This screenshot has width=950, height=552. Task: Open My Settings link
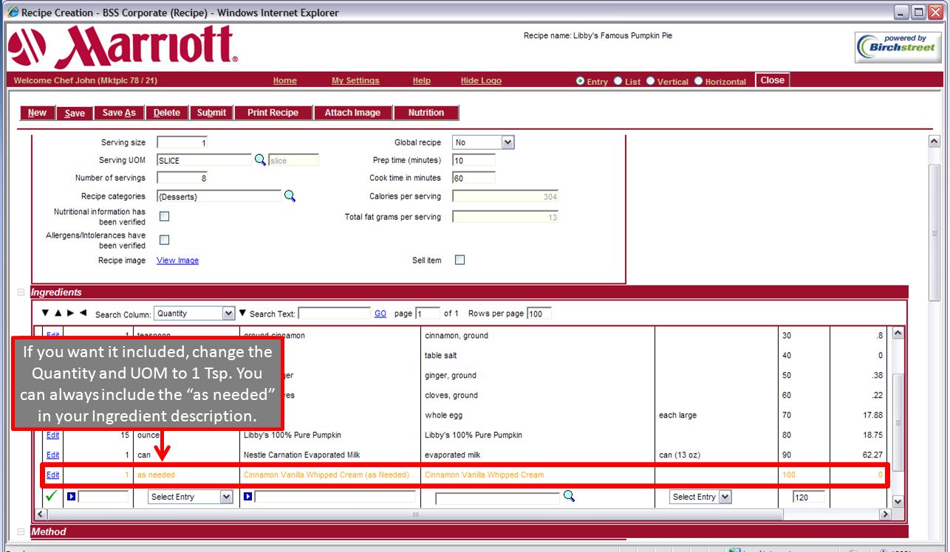(355, 81)
